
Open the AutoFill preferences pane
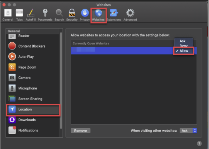click(x=31, y=15)
